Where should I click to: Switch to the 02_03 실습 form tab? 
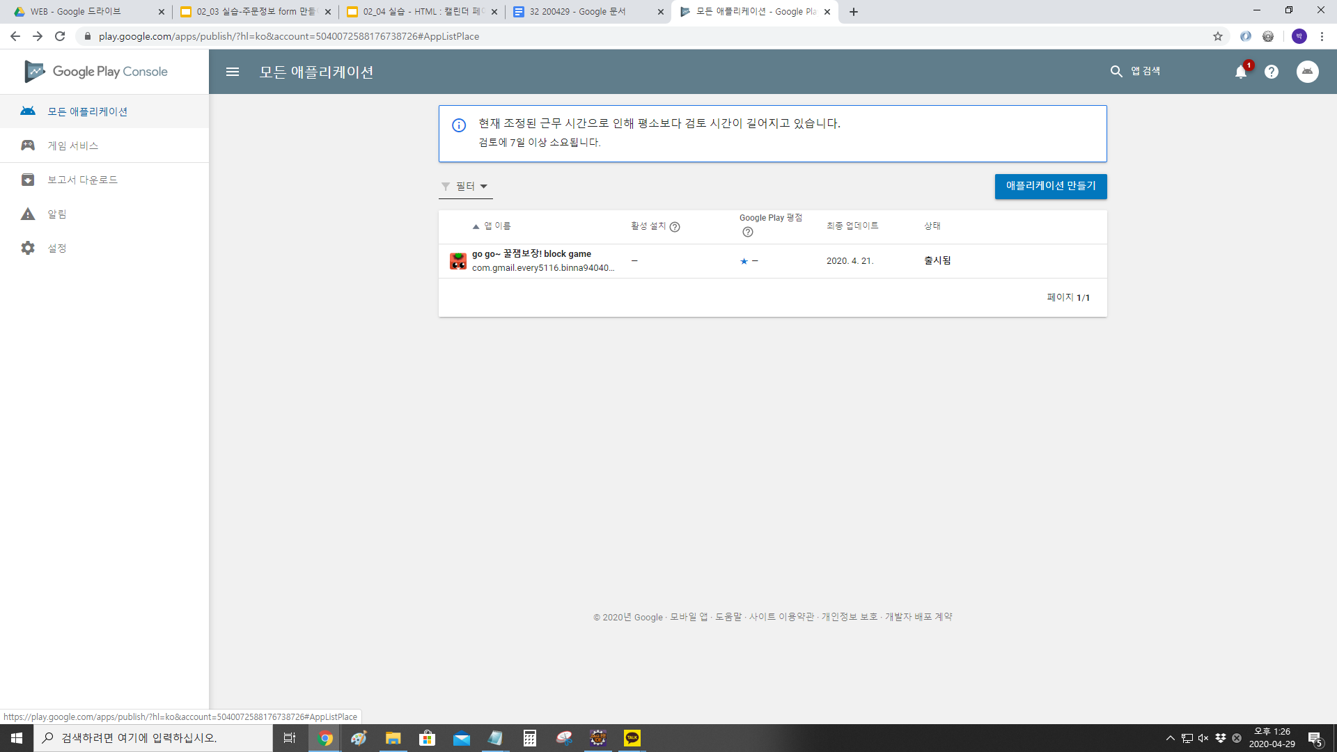pyautogui.click(x=255, y=12)
